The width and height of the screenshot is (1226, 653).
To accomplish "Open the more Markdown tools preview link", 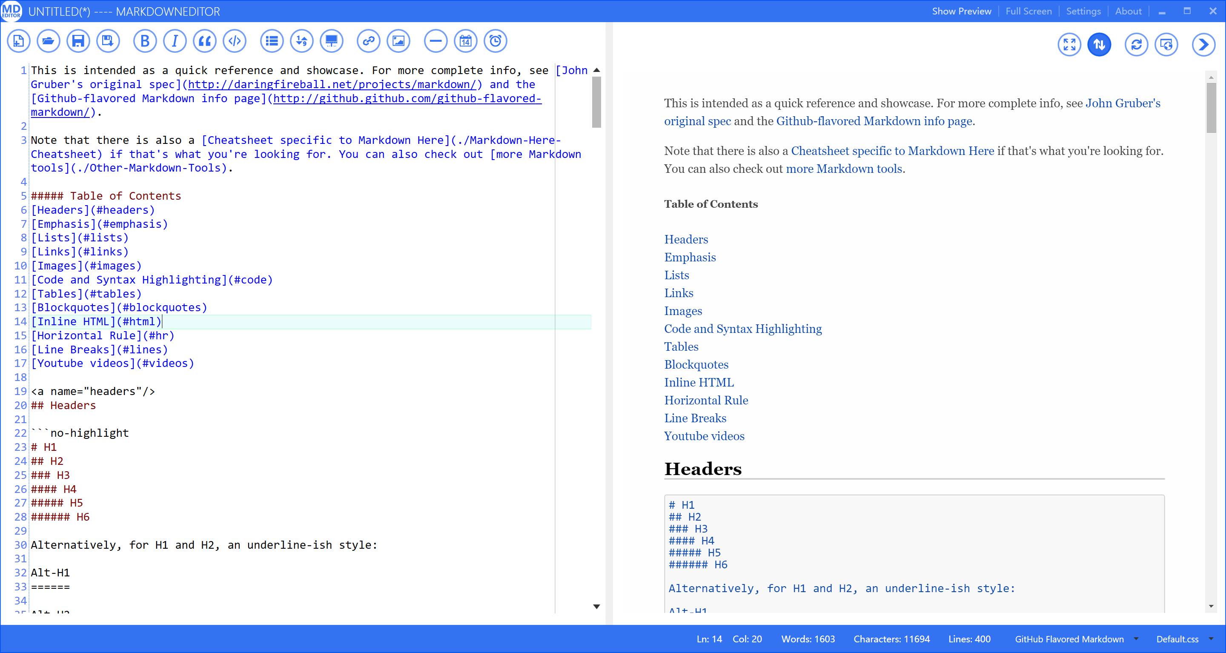I will tap(844, 169).
